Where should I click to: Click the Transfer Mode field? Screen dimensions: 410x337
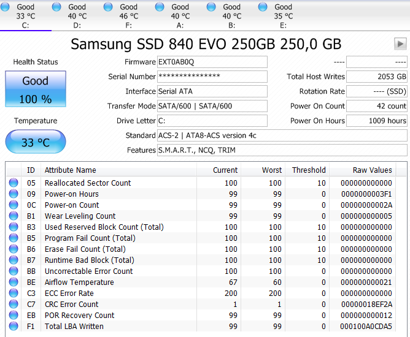[212, 106]
